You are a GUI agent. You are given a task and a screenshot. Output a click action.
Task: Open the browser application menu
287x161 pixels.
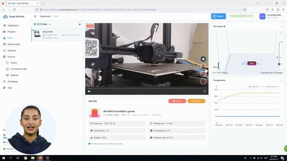click(x=283, y=9)
